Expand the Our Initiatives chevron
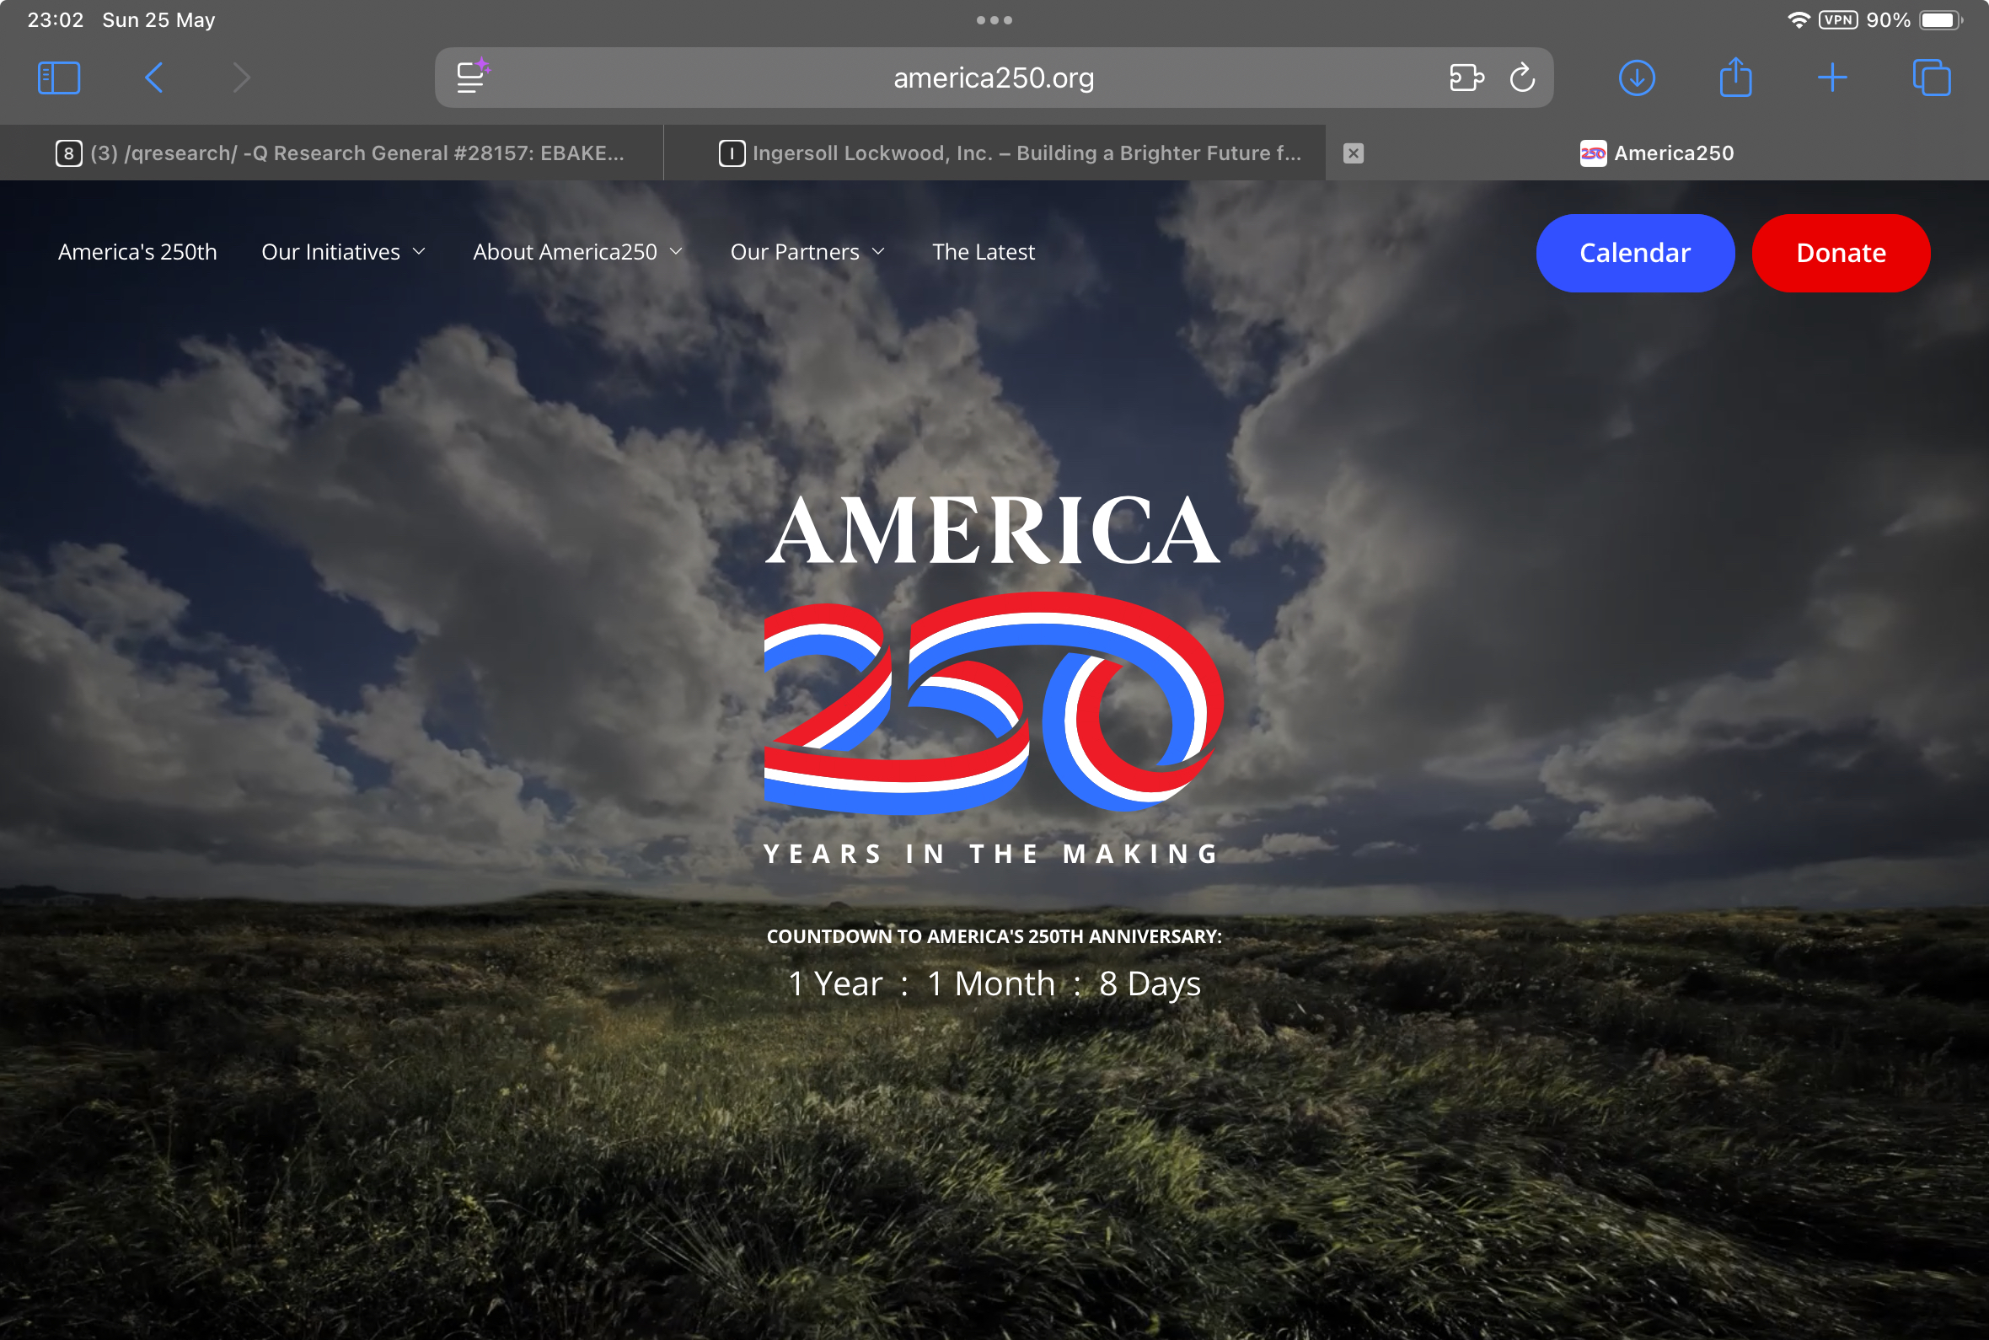This screenshot has height=1340, width=1989. [419, 252]
